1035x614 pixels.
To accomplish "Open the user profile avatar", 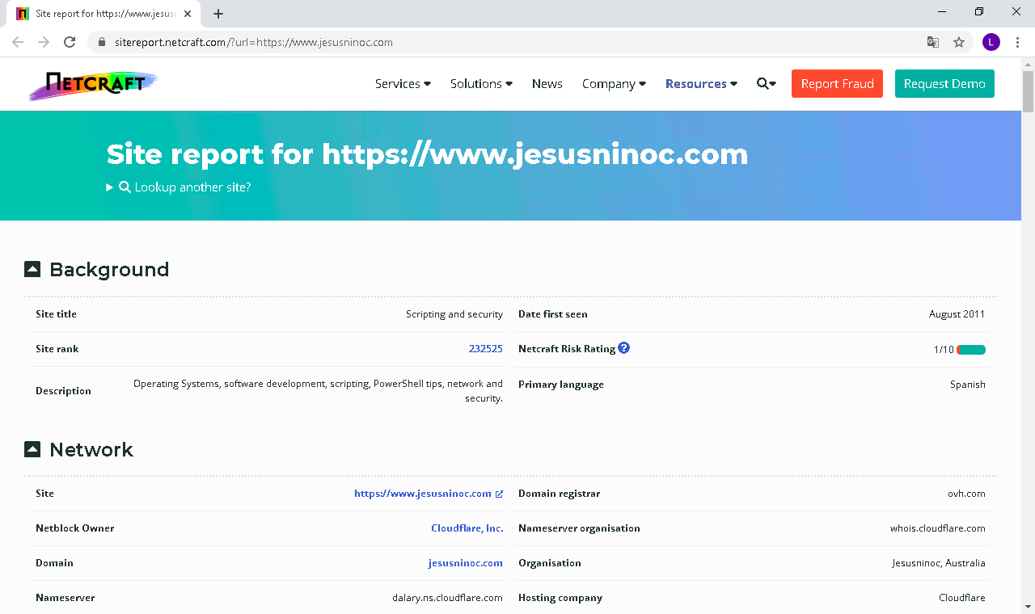I will pyautogui.click(x=991, y=42).
